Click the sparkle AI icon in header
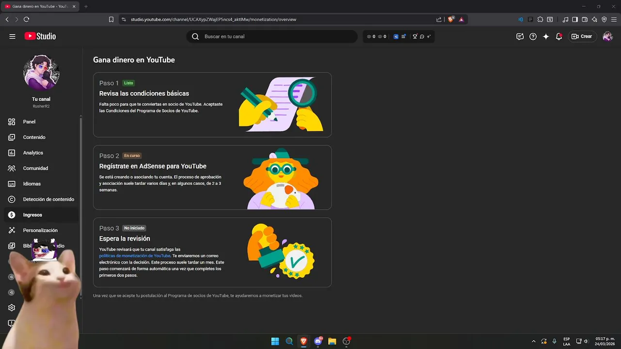The width and height of the screenshot is (621, 349). pyautogui.click(x=546, y=36)
